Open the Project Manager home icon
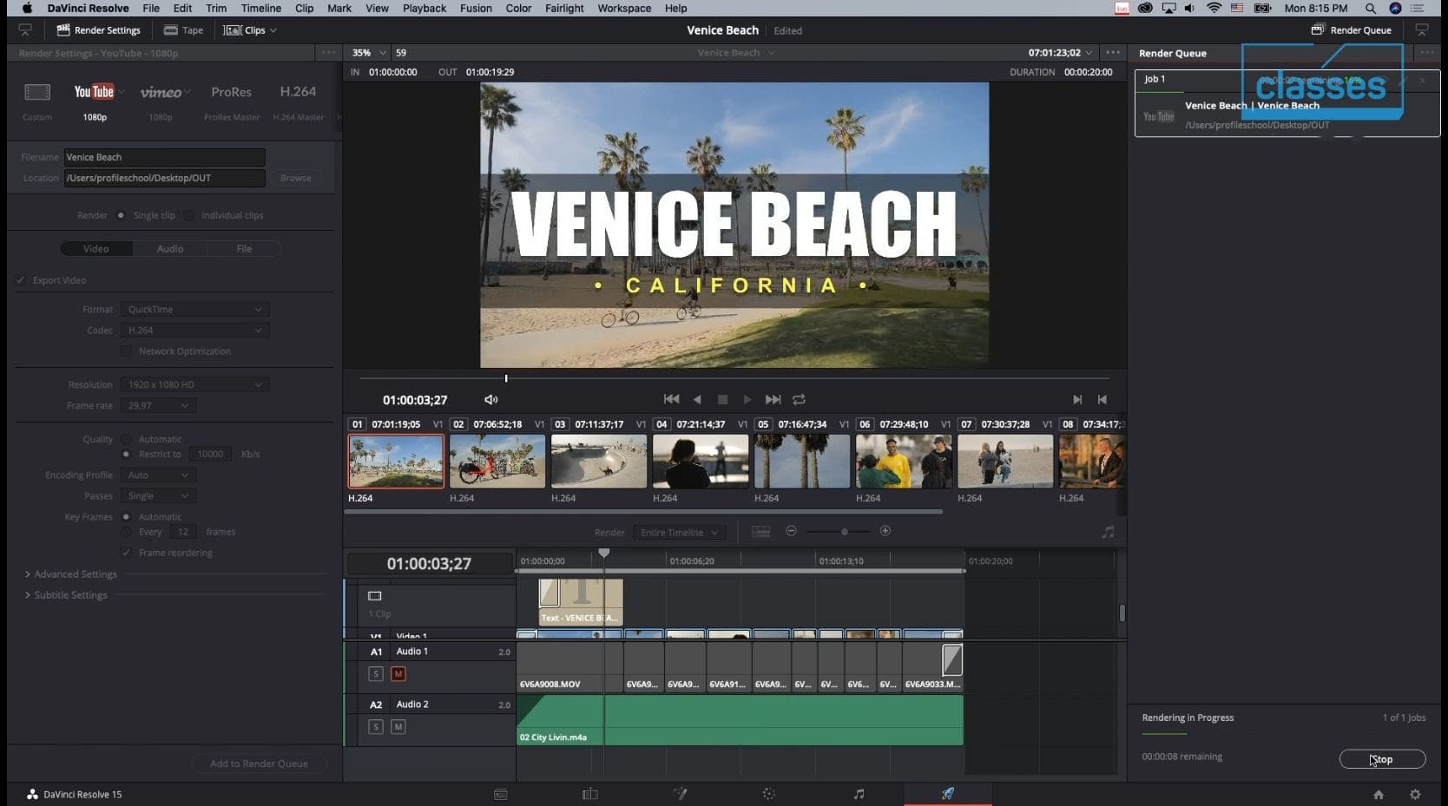1448x806 pixels. [1379, 795]
